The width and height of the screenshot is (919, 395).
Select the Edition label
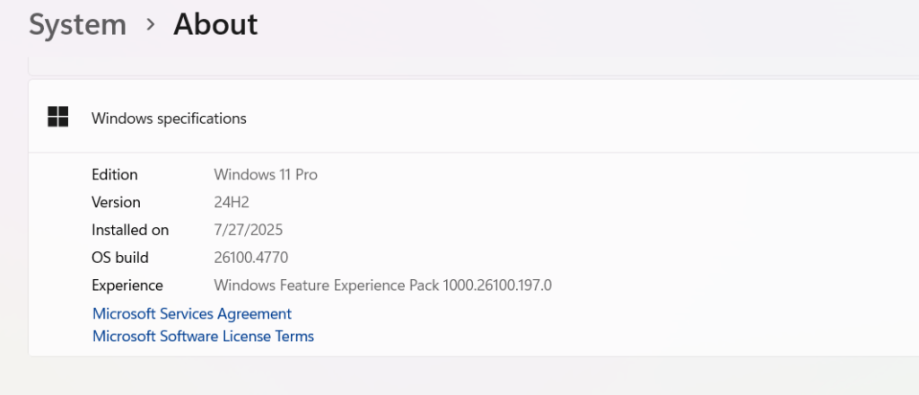[114, 175]
